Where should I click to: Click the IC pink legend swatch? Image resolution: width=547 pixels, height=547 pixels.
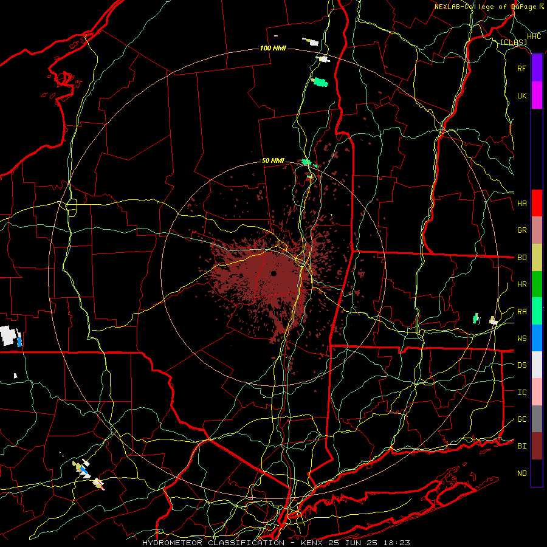coord(537,392)
